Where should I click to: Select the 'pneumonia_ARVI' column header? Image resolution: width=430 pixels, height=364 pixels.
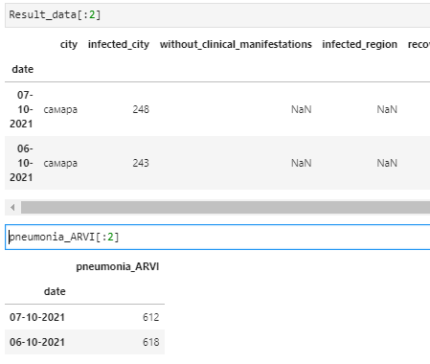(118, 266)
